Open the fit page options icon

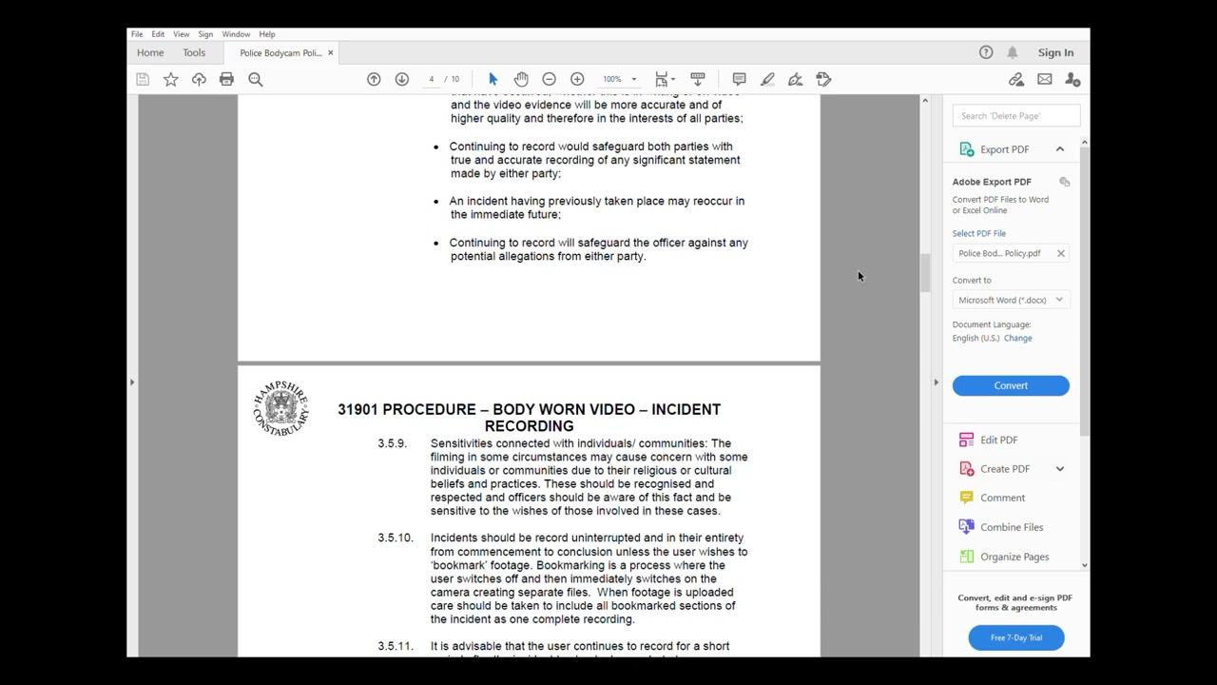click(665, 79)
